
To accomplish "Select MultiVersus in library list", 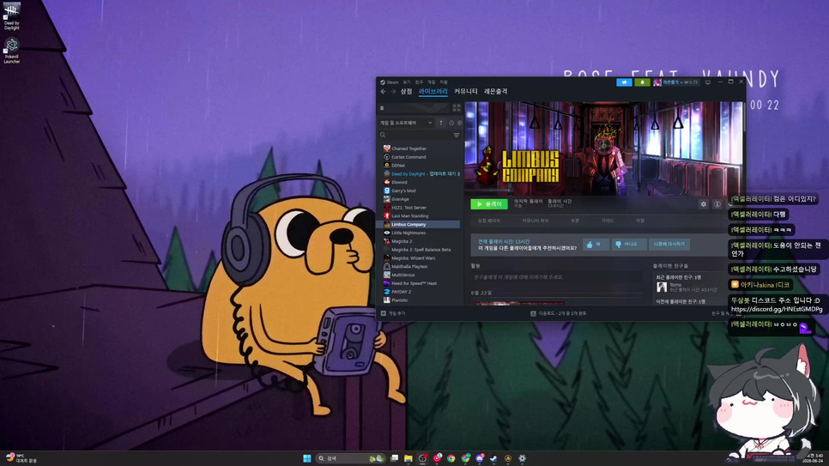I will coord(421,275).
